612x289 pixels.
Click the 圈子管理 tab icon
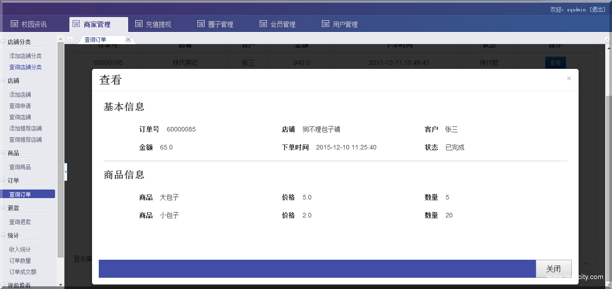201,23
